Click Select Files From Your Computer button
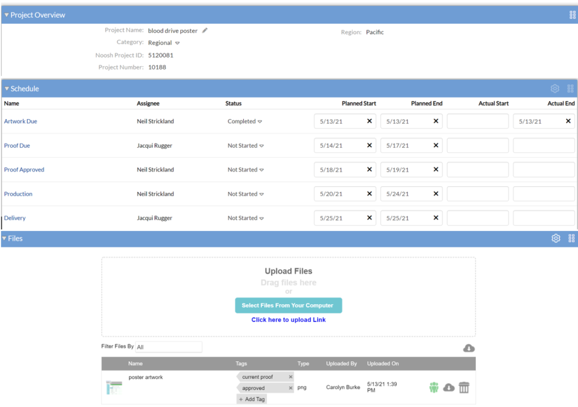The image size is (578, 407). point(288,305)
